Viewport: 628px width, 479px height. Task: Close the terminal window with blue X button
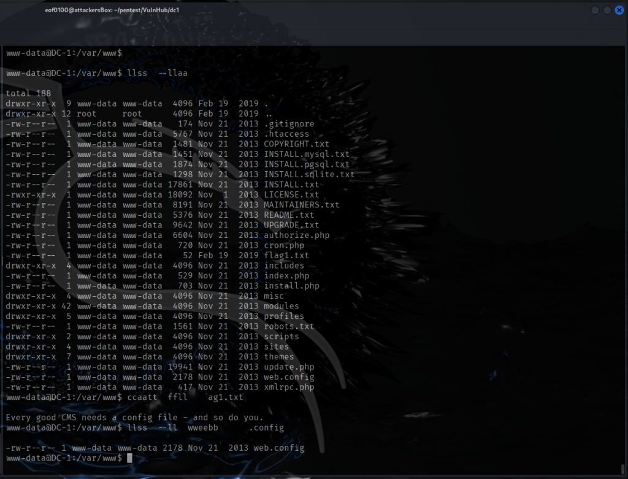(619, 10)
